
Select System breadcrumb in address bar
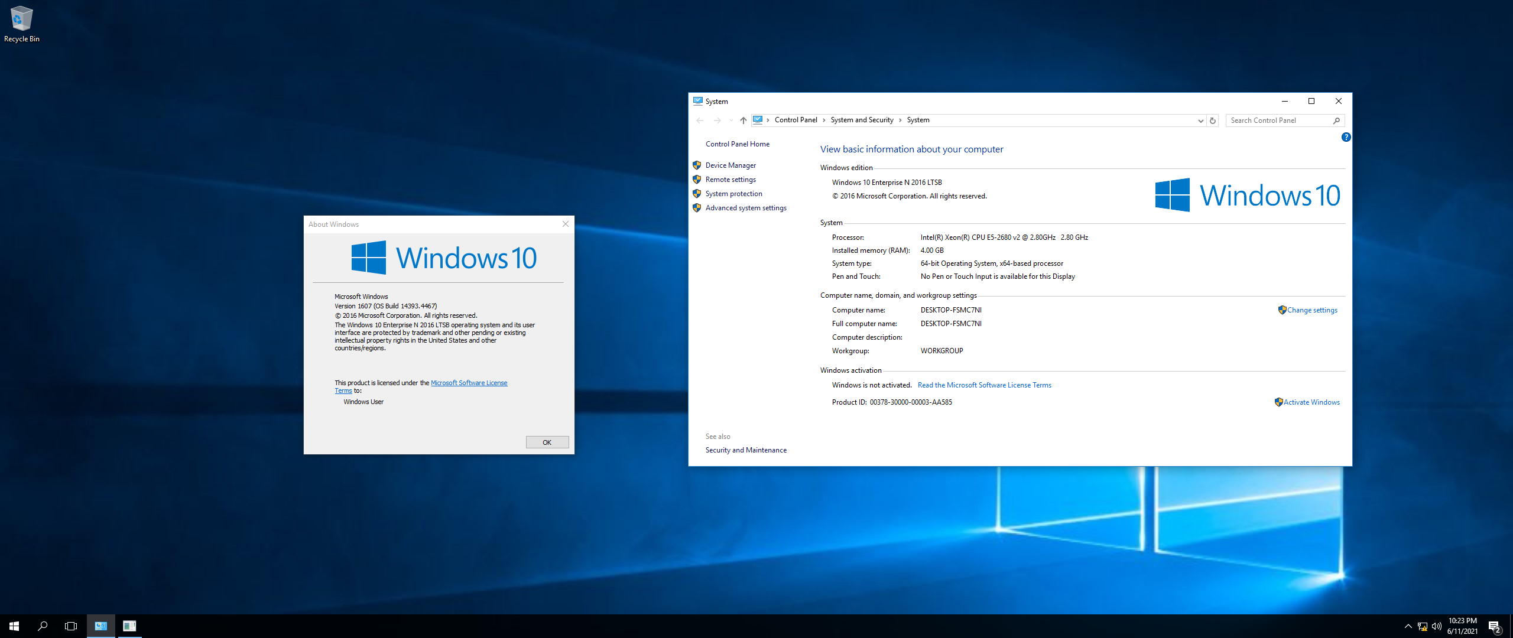click(918, 120)
